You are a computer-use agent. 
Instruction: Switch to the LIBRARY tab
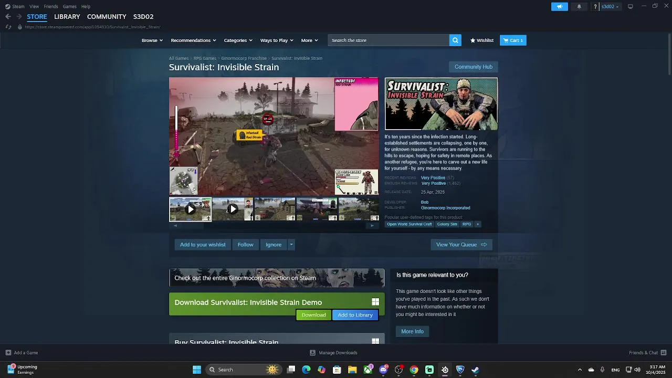[x=67, y=17]
